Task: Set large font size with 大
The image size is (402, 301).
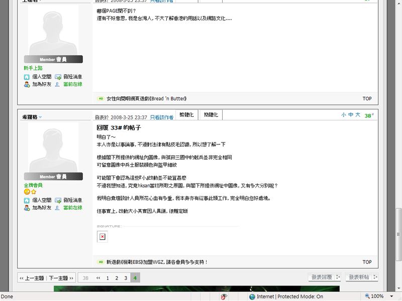Action: click(x=358, y=115)
